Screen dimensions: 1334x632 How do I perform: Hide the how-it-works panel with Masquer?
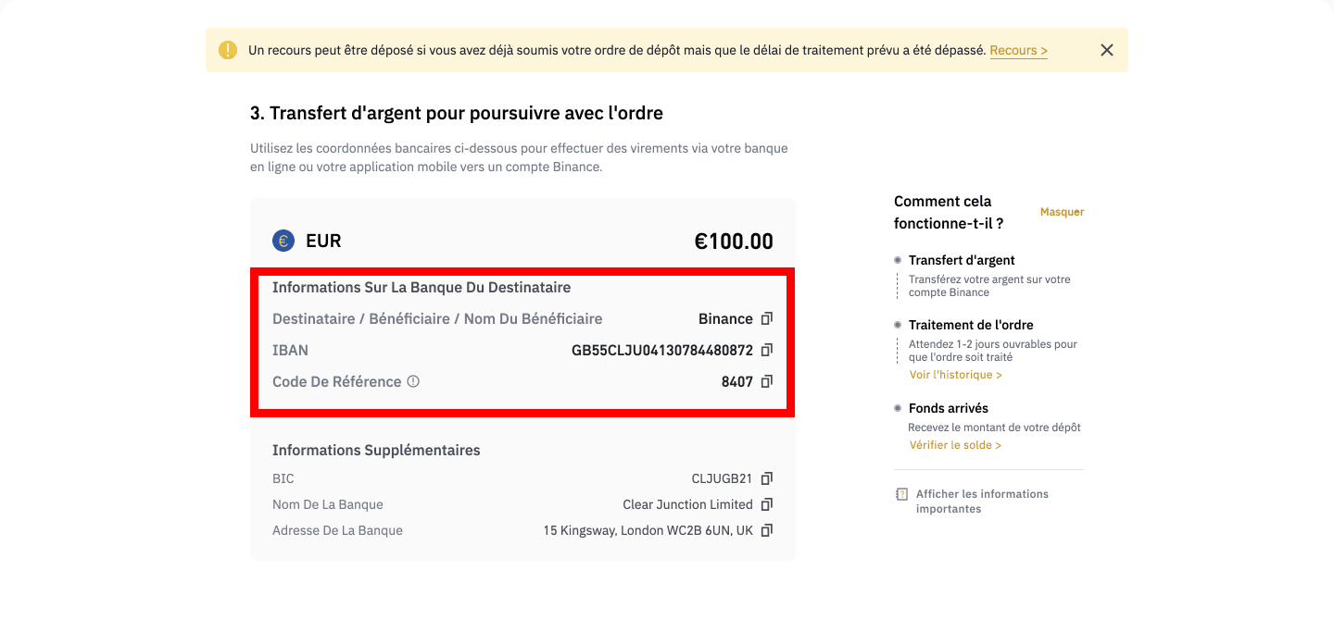click(1062, 212)
